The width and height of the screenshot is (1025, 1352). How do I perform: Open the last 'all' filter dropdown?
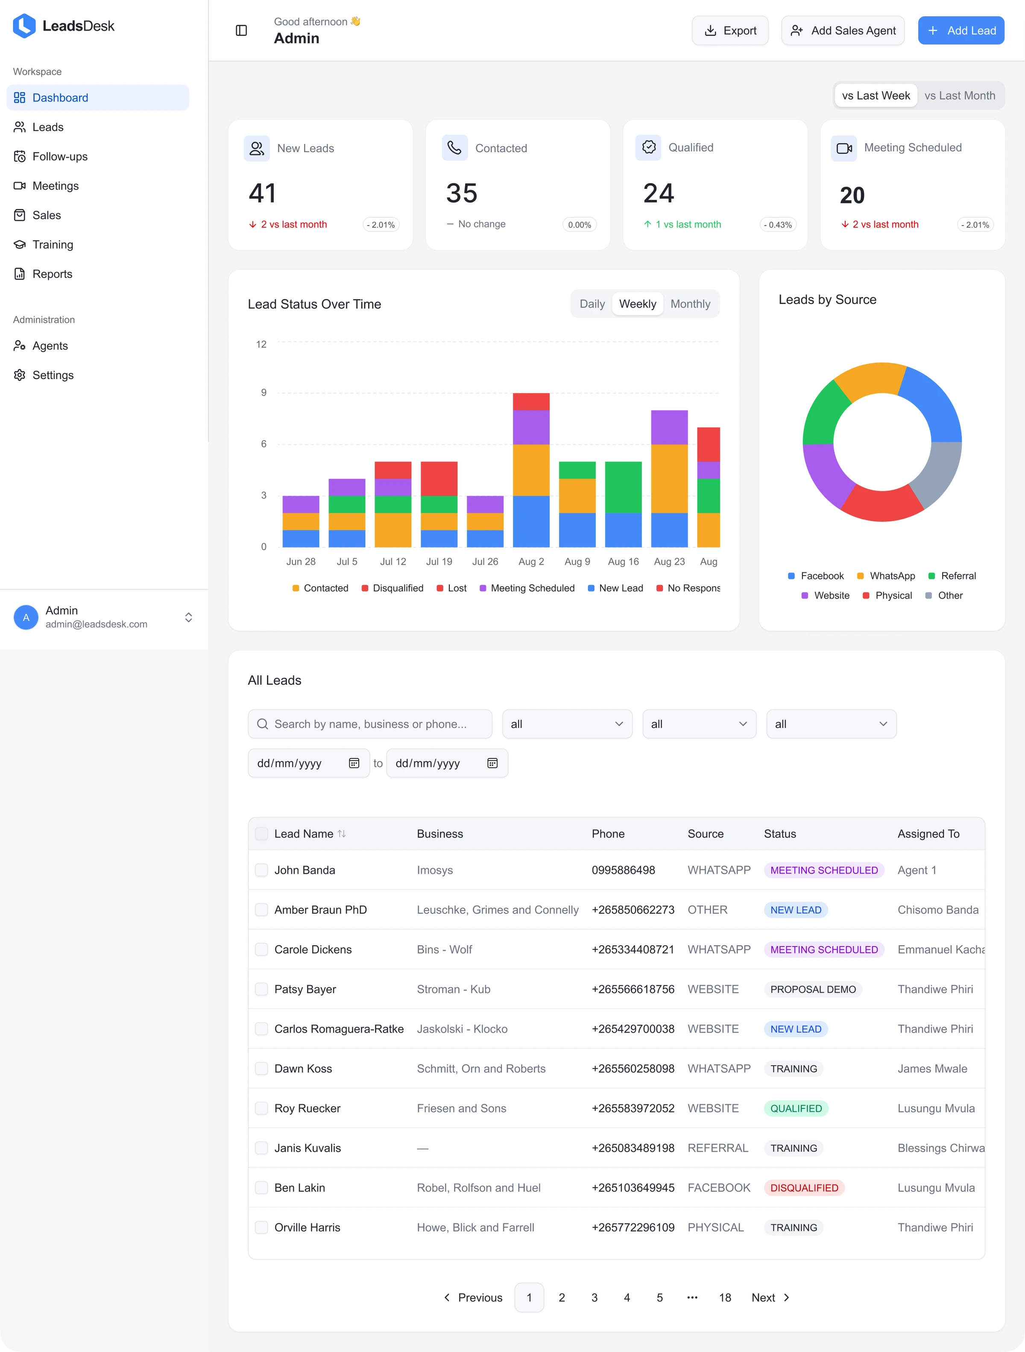click(x=832, y=724)
